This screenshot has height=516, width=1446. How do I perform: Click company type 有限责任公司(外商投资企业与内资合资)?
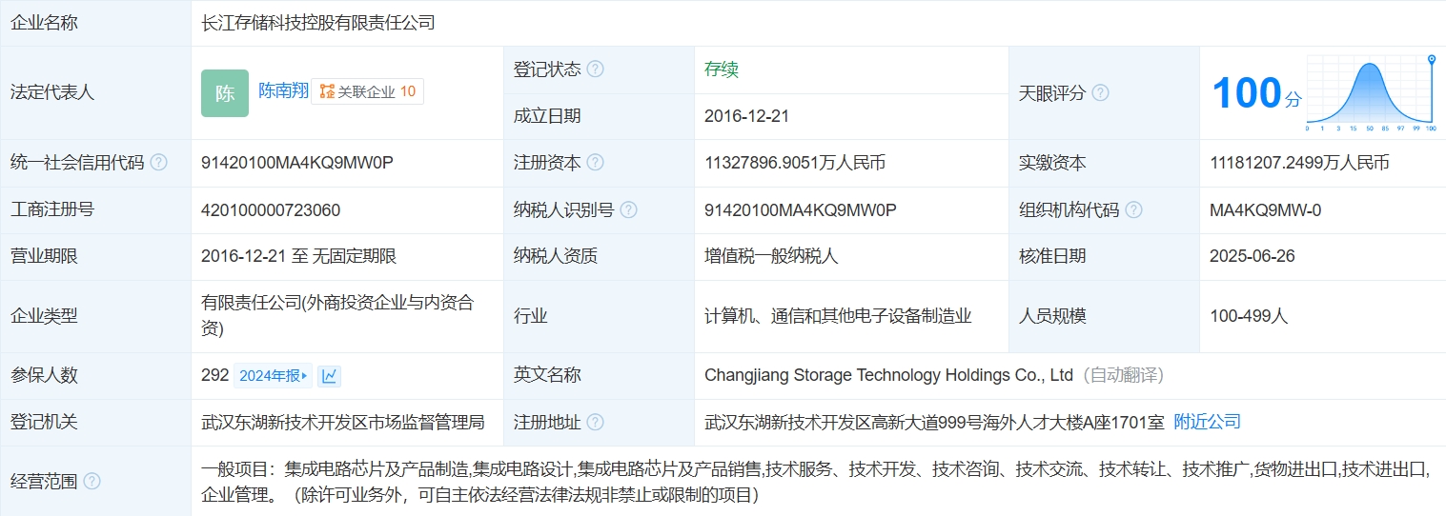tap(337, 316)
